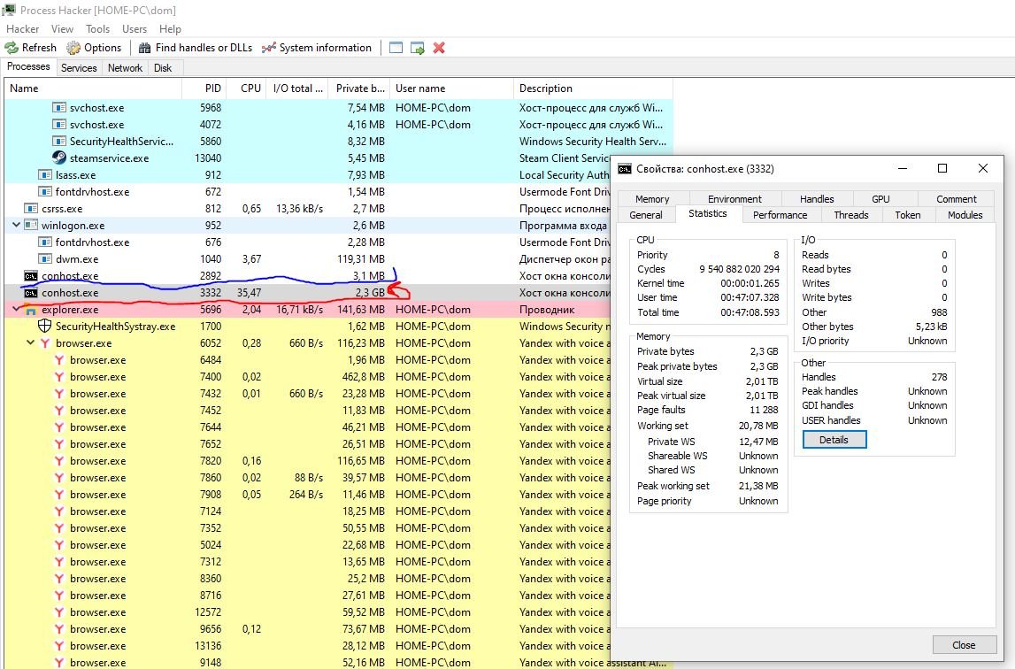Click the Details button under Handles
The width and height of the screenshot is (1015, 669).
pyautogui.click(x=834, y=440)
